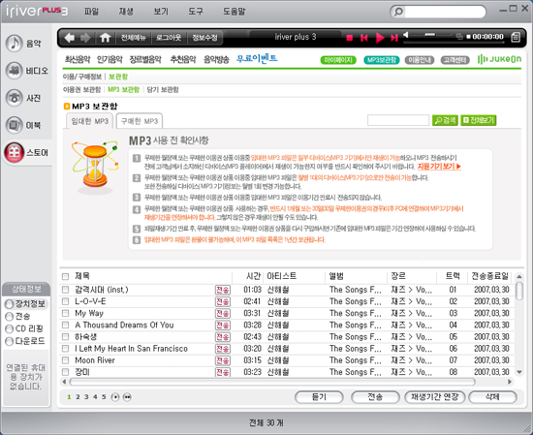Viewport: 533px width, 435px height.
Task: Check the box for Moon River
Action: (65, 360)
